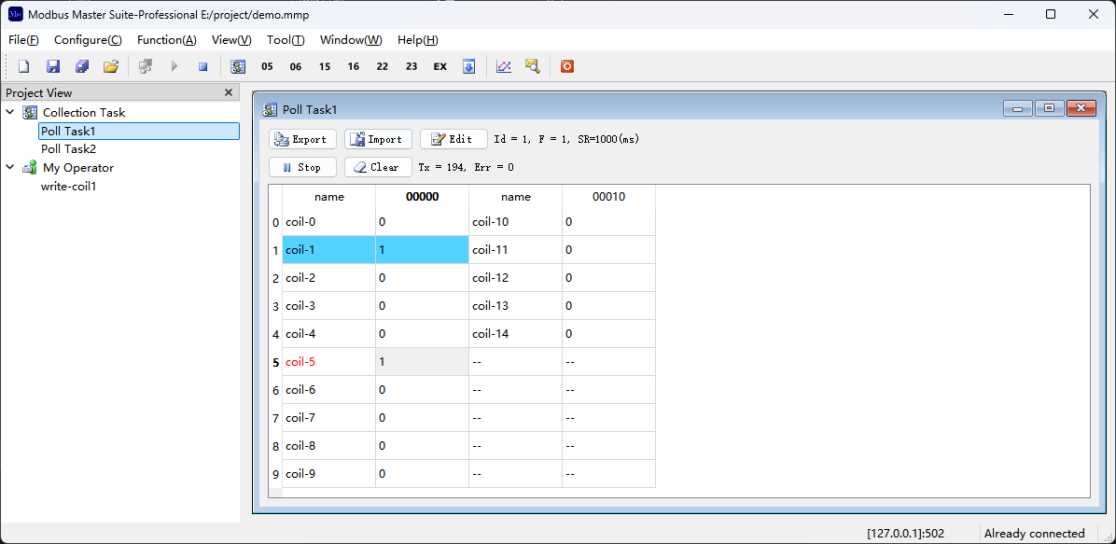Click the Export button
This screenshot has width=1116, height=544.
tap(302, 139)
